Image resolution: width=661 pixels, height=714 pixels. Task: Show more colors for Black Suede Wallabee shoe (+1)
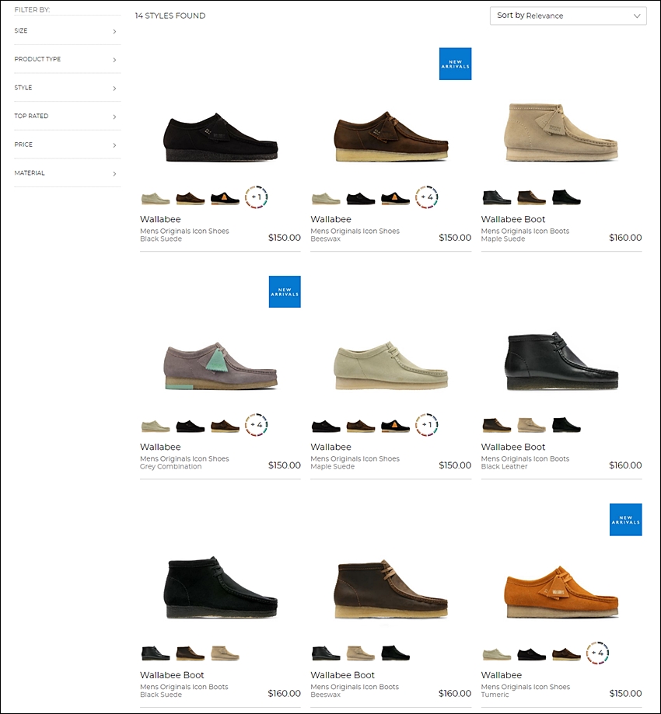pos(256,197)
